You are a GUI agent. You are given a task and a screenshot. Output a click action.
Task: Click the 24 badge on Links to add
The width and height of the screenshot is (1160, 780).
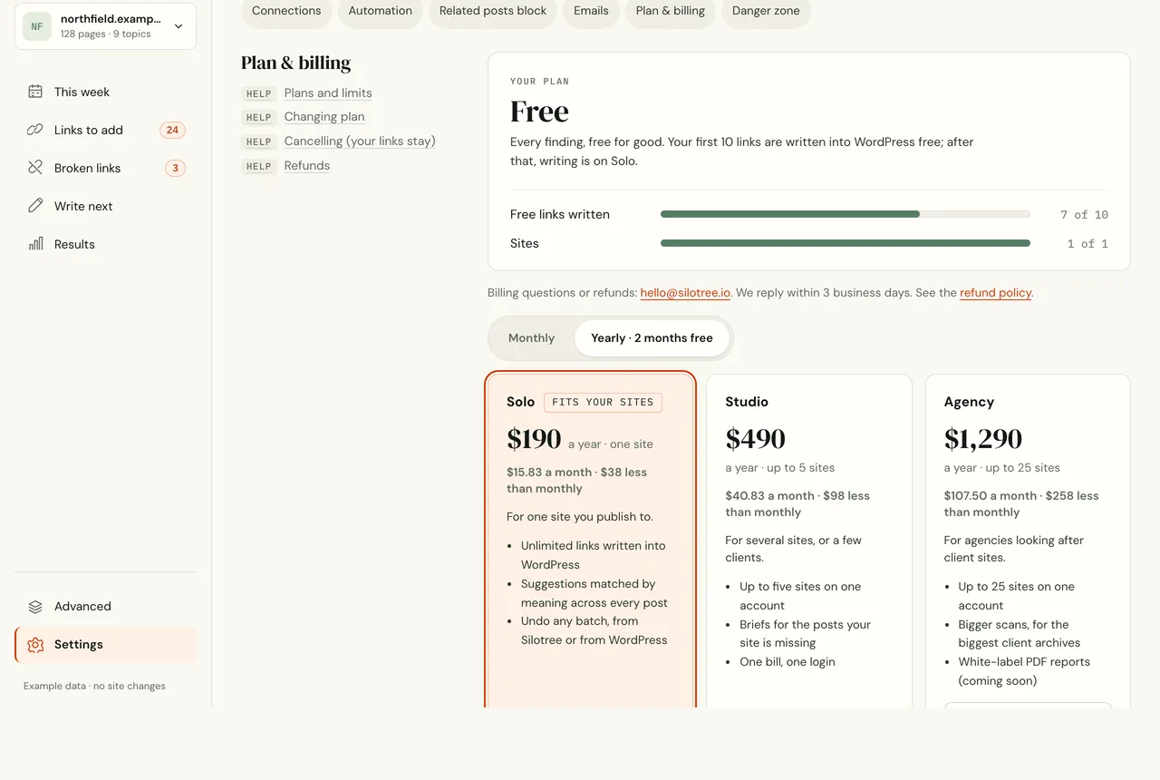coord(172,130)
